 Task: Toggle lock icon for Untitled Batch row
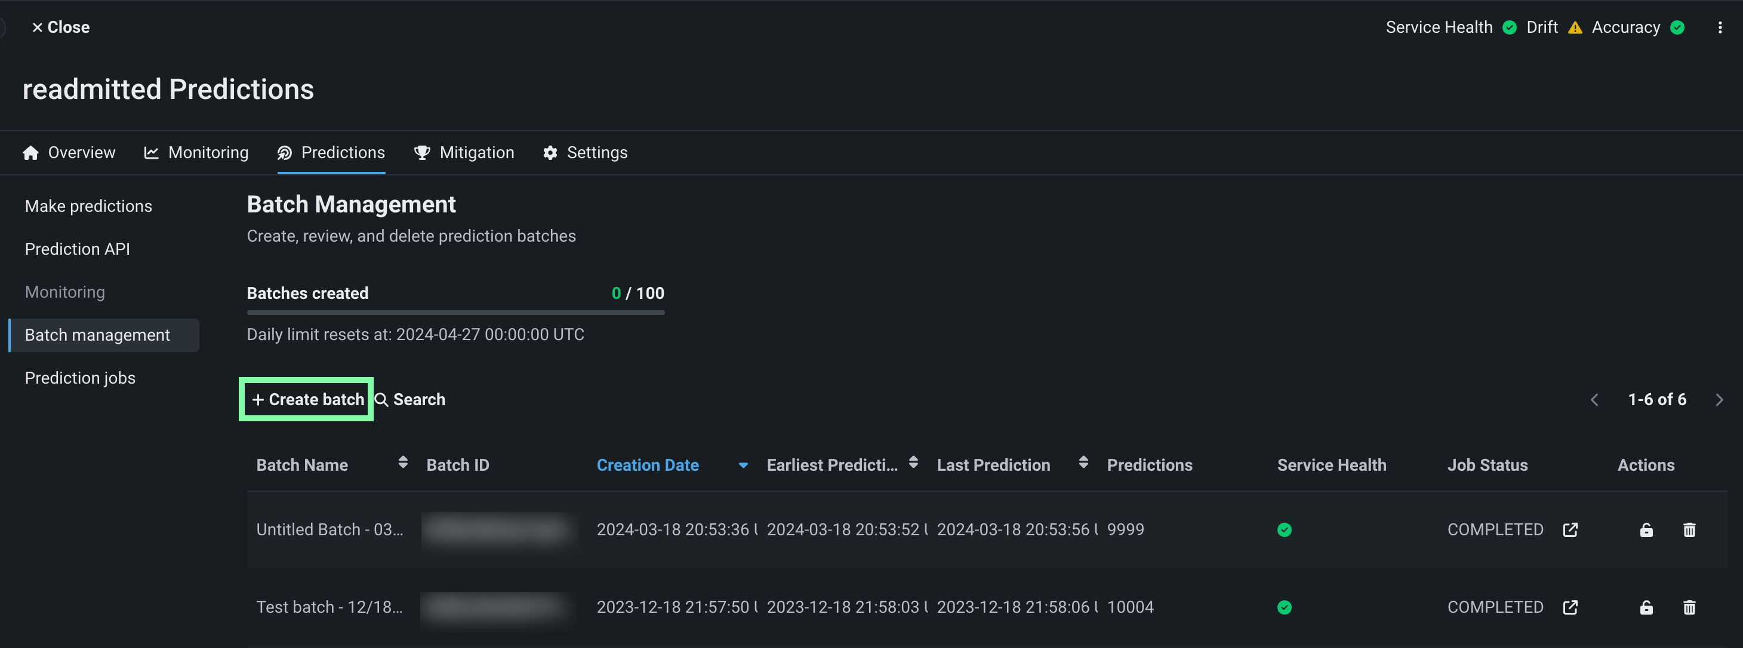click(1646, 530)
